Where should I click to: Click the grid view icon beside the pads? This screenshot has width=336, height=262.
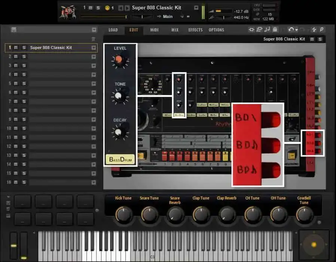tap(8, 202)
